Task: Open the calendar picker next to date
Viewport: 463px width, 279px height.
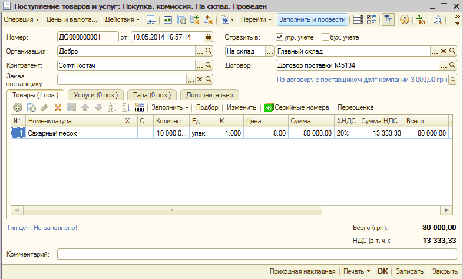Action: pyautogui.click(x=209, y=37)
